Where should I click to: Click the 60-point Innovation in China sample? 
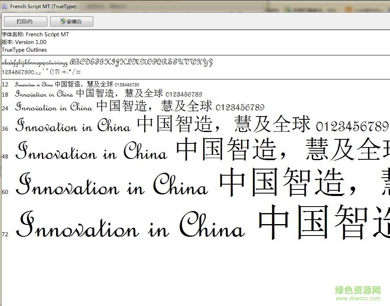pyautogui.click(x=111, y=186)
